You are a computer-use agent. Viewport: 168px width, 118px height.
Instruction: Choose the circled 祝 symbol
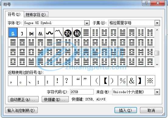(68, 33)
